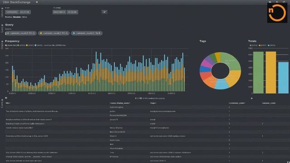The height and width of the screenshot is (163, 290).
Task: Click the green bar in the Totals chart
Action: coord(258,72)
